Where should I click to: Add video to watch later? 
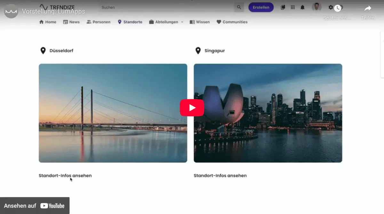[x=337, y=9]
